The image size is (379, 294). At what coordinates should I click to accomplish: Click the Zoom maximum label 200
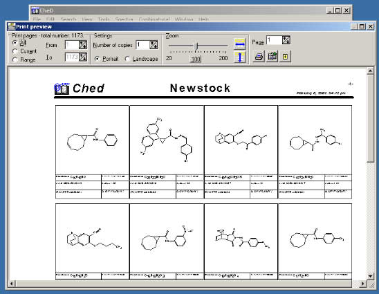pyautogui.click(x=223, y=58)
